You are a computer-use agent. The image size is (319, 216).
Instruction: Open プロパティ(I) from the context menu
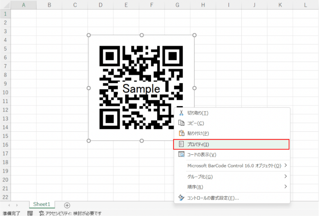(x=231, y=144)
